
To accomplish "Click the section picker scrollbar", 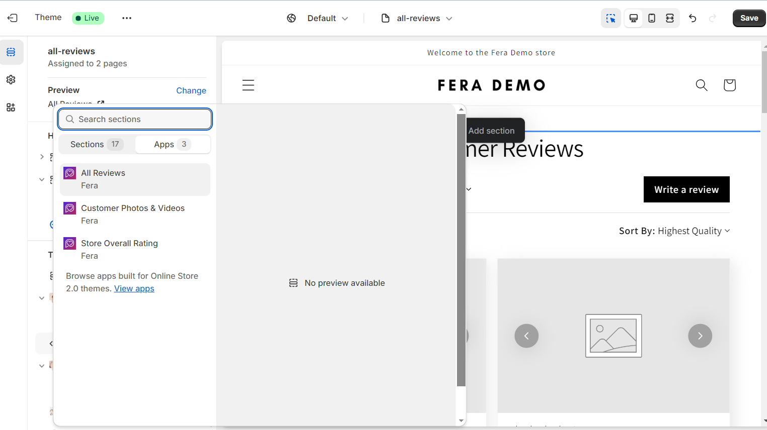I will tap(461, 250).
